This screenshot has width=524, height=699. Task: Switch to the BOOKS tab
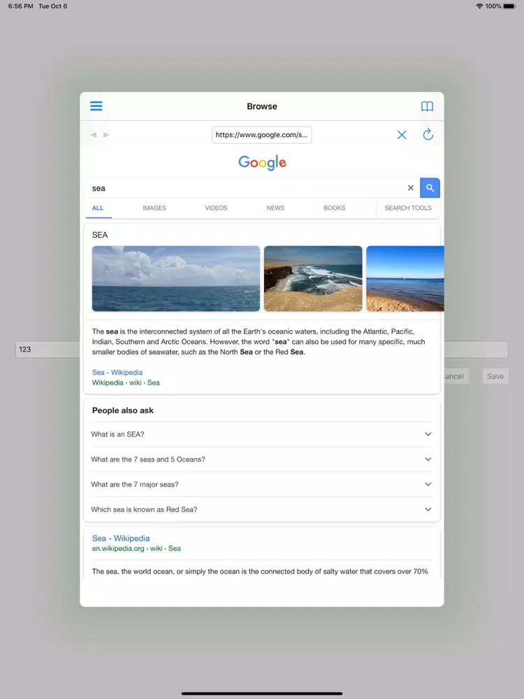pos(334,208)
